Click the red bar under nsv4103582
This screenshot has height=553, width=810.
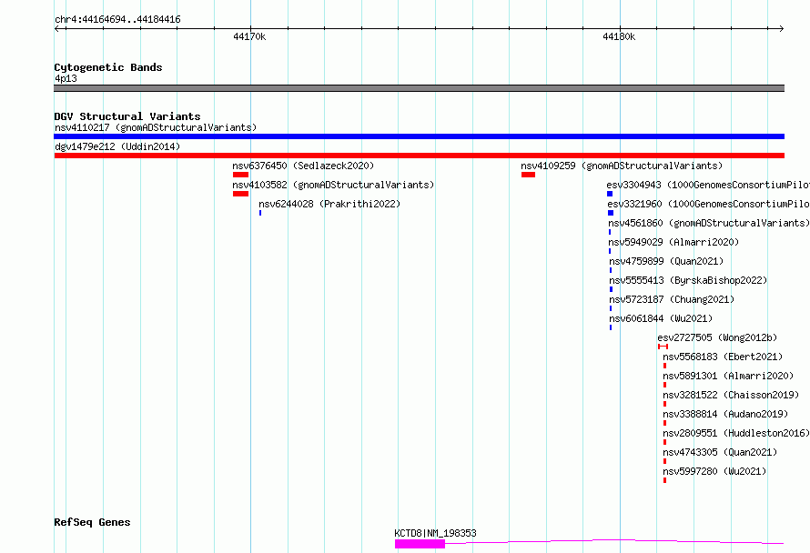coord(241,194)
